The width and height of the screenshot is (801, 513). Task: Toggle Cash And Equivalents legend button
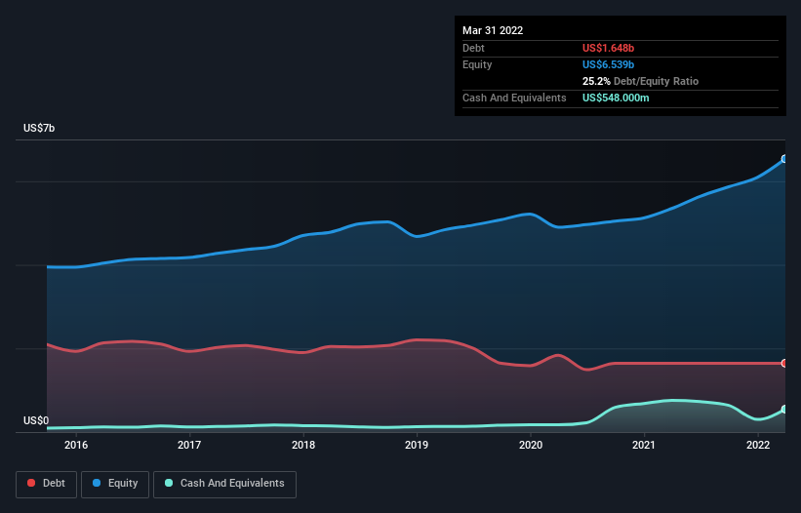224,484
